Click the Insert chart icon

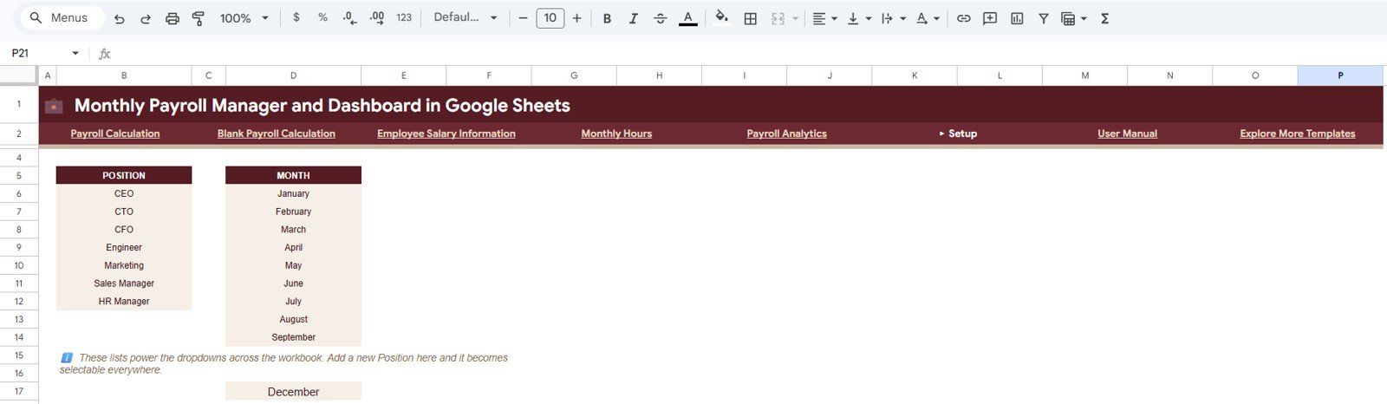pos(1017,18)
